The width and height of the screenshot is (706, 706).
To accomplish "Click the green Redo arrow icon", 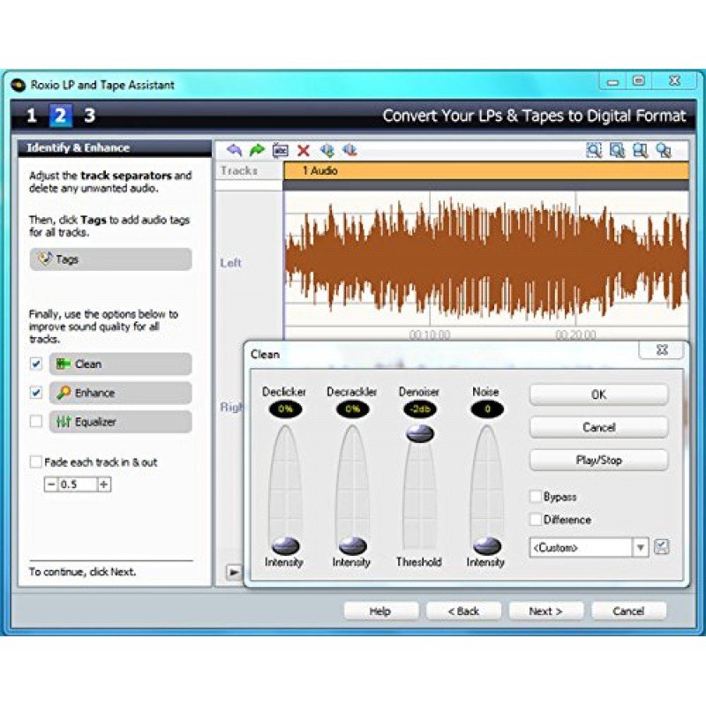I will click(257, 150).
